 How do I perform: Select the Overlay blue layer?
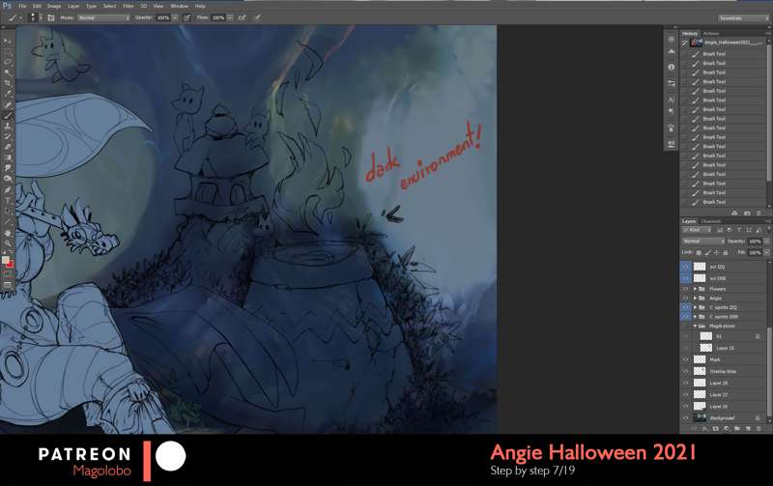coord(725,371)
